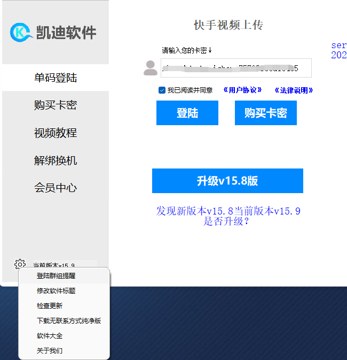Screen dimensions: 347x360
Task: Click the user avatar icon
Action: pos(151,68)
